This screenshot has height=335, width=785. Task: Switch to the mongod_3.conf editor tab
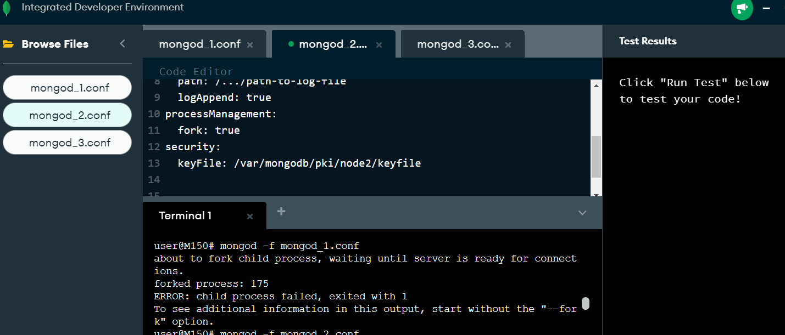(x=458, y=44)
